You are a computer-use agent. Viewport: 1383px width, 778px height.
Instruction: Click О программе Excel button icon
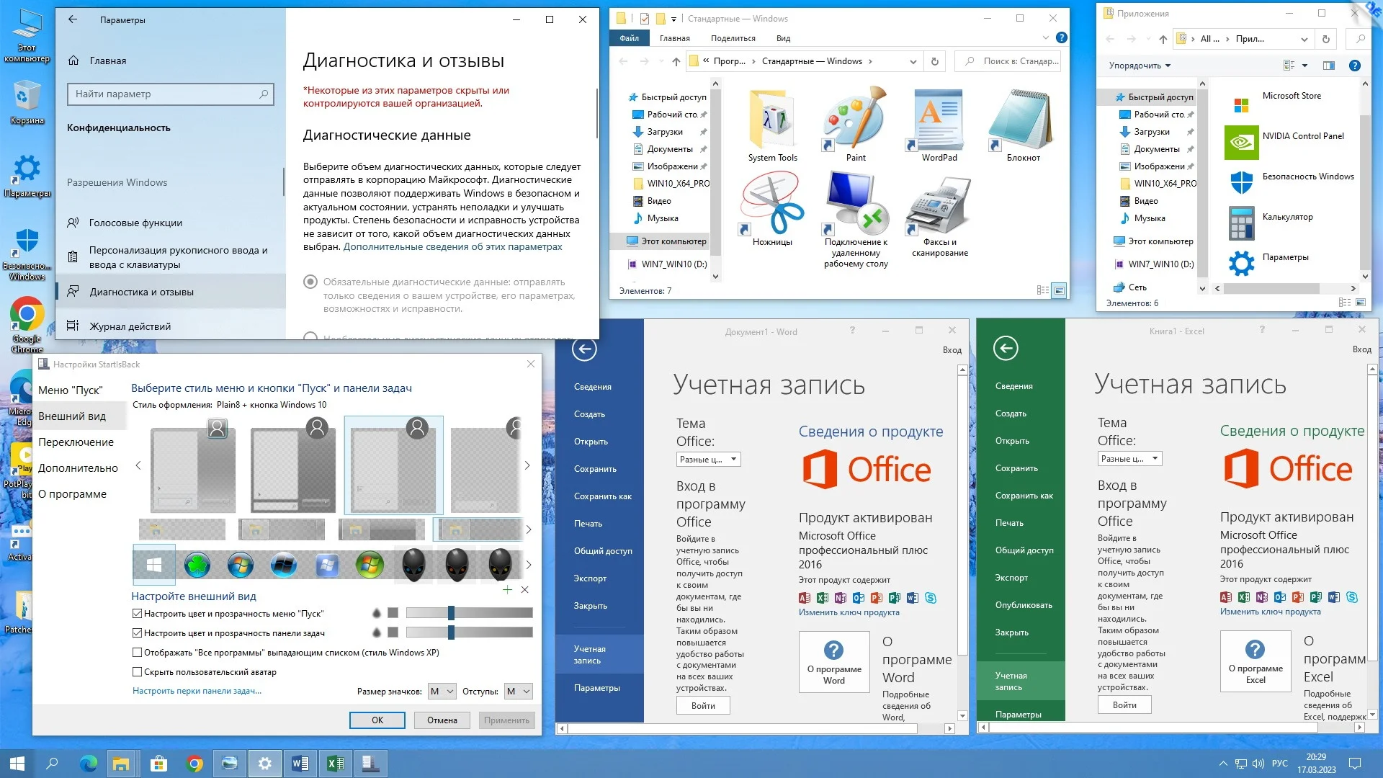pos(1255,661)
